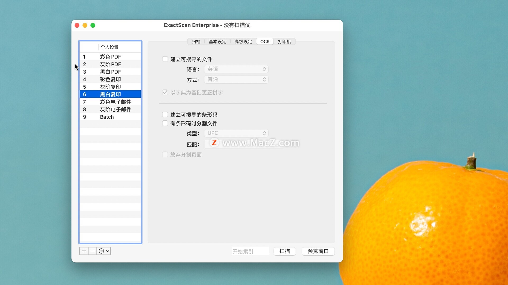Switch to the 高级设定 tab
The height and width of the screenshot is (285, 508).
[x=243, y=42]
